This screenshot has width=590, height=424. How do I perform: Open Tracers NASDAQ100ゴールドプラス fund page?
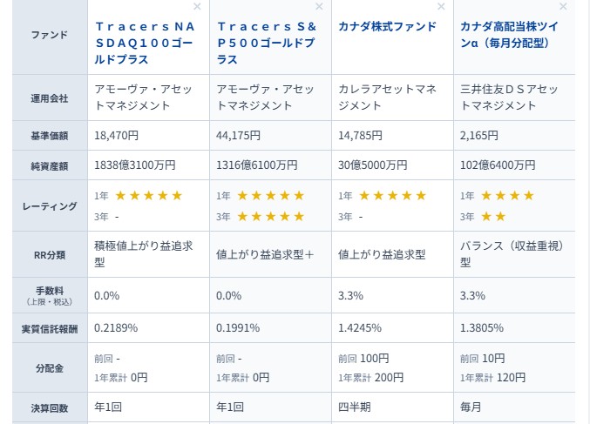(147, 43)
